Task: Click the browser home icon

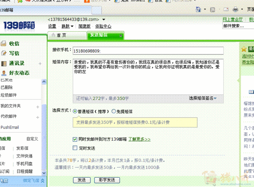Action: 198,9
